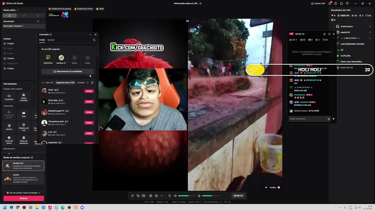This screenshot has height=211, width=375.
Task: Start the match with the Empezar button
Action: [x=24, y=198]
